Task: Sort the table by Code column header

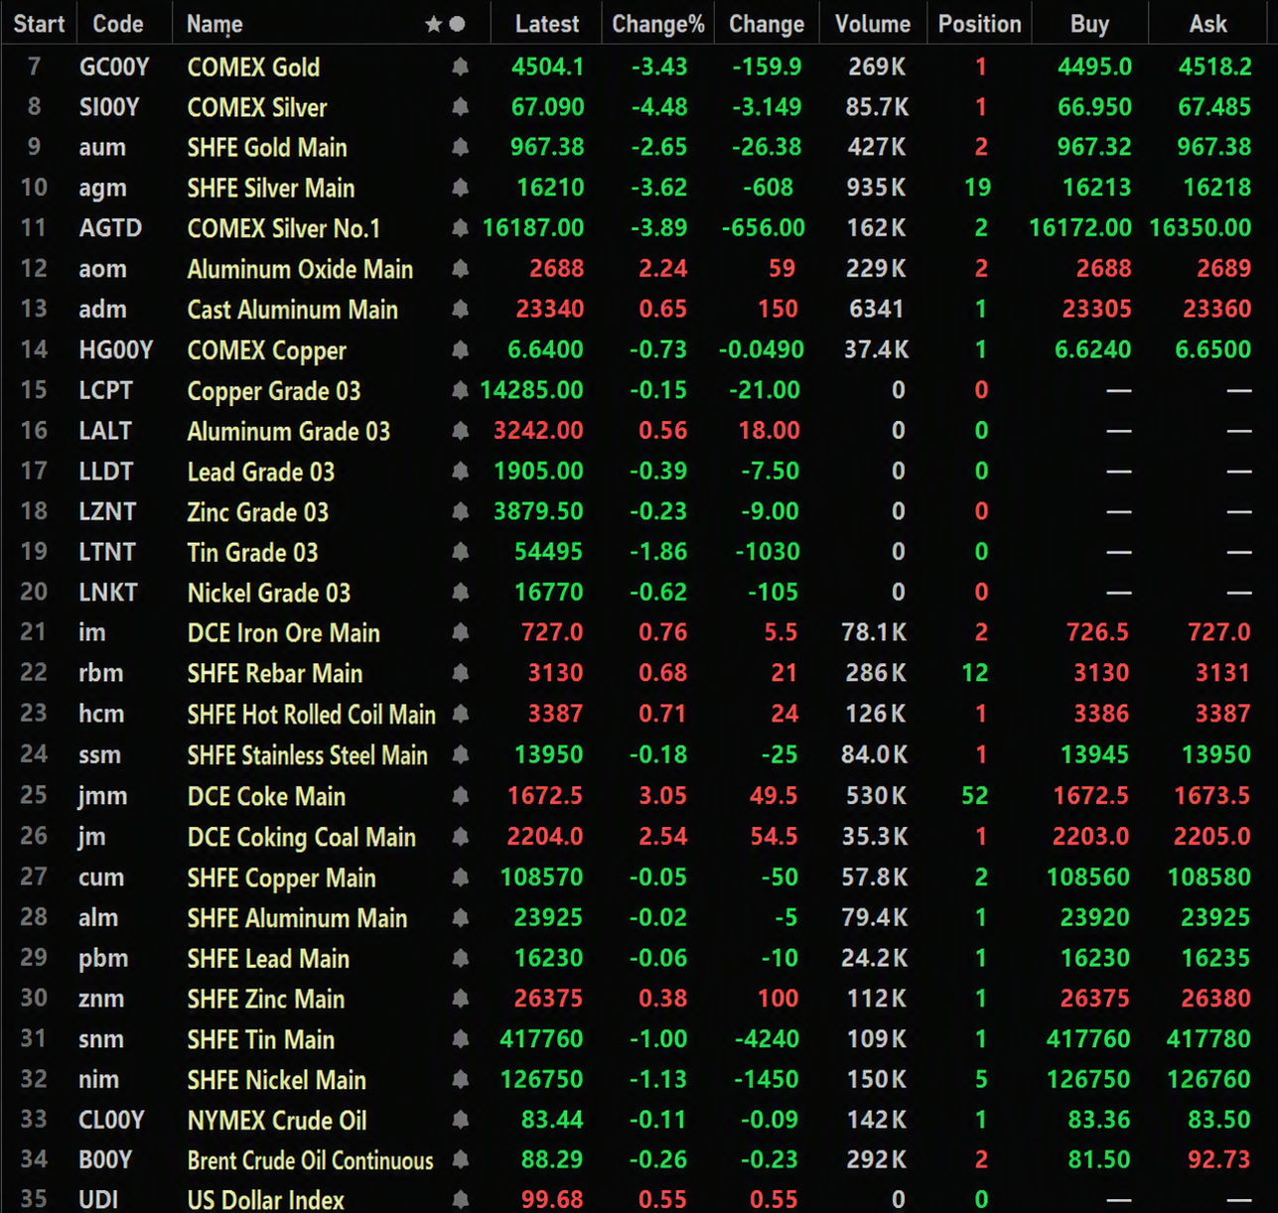Action: pos(118,24)
